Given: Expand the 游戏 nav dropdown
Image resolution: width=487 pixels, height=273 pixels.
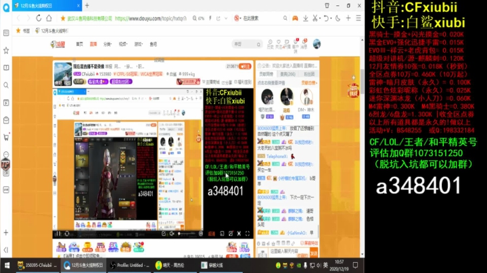Looking at the screenshot, I should [138, 45].
